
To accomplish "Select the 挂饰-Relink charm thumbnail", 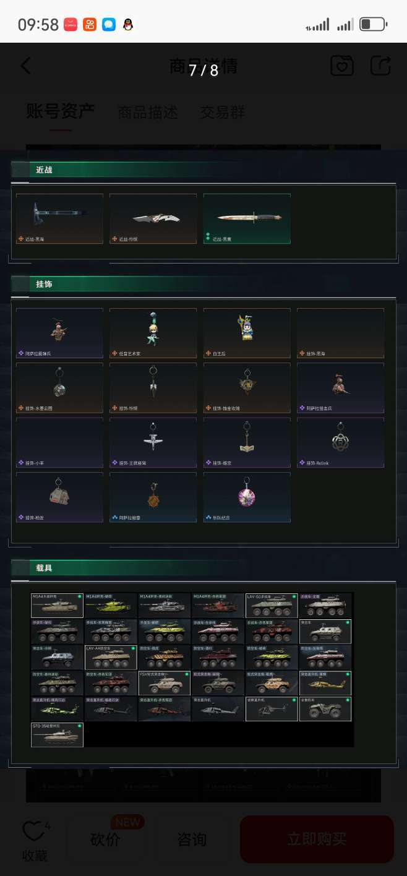I will click(x=341, y=442).
